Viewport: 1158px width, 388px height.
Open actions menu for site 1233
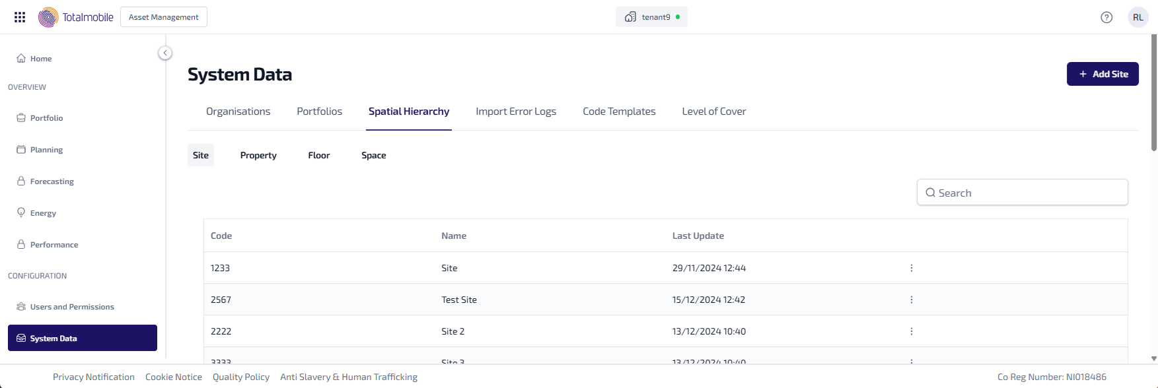coord(911,268)
